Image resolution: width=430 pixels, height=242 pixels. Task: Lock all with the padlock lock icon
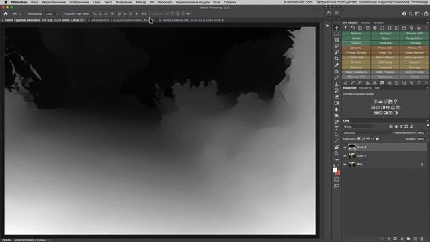pyautogui.click(x=378, y=139)
